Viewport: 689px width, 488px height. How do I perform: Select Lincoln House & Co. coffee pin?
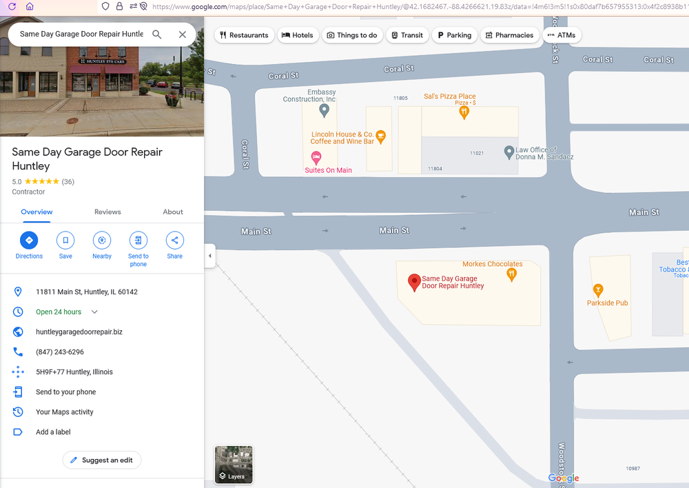pyautogui.click(x=381, y=136)
